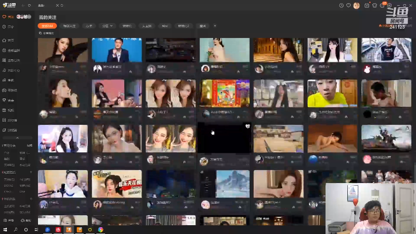
Task: Open the video item in the sidebar
Action: (x=8, y=110)
